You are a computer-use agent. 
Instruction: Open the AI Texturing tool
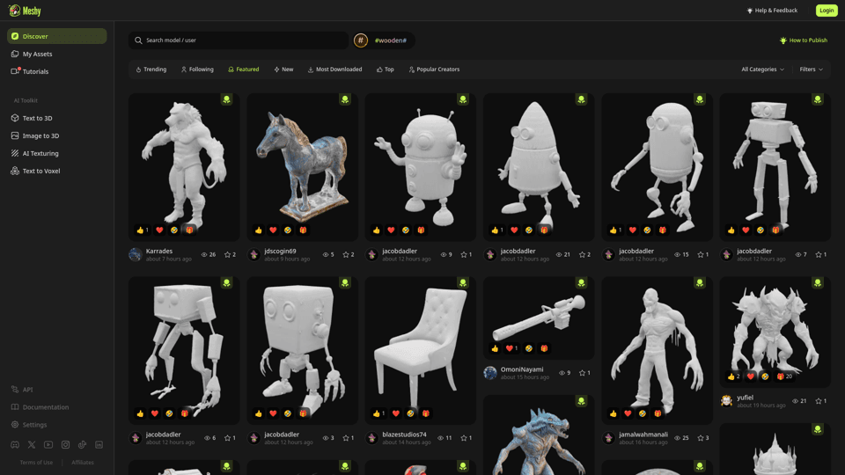click(x=56, y=153)
